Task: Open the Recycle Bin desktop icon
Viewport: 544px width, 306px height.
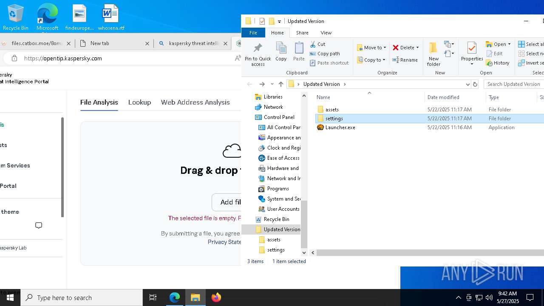Action: pyautogui.click(x=15, y=18)
